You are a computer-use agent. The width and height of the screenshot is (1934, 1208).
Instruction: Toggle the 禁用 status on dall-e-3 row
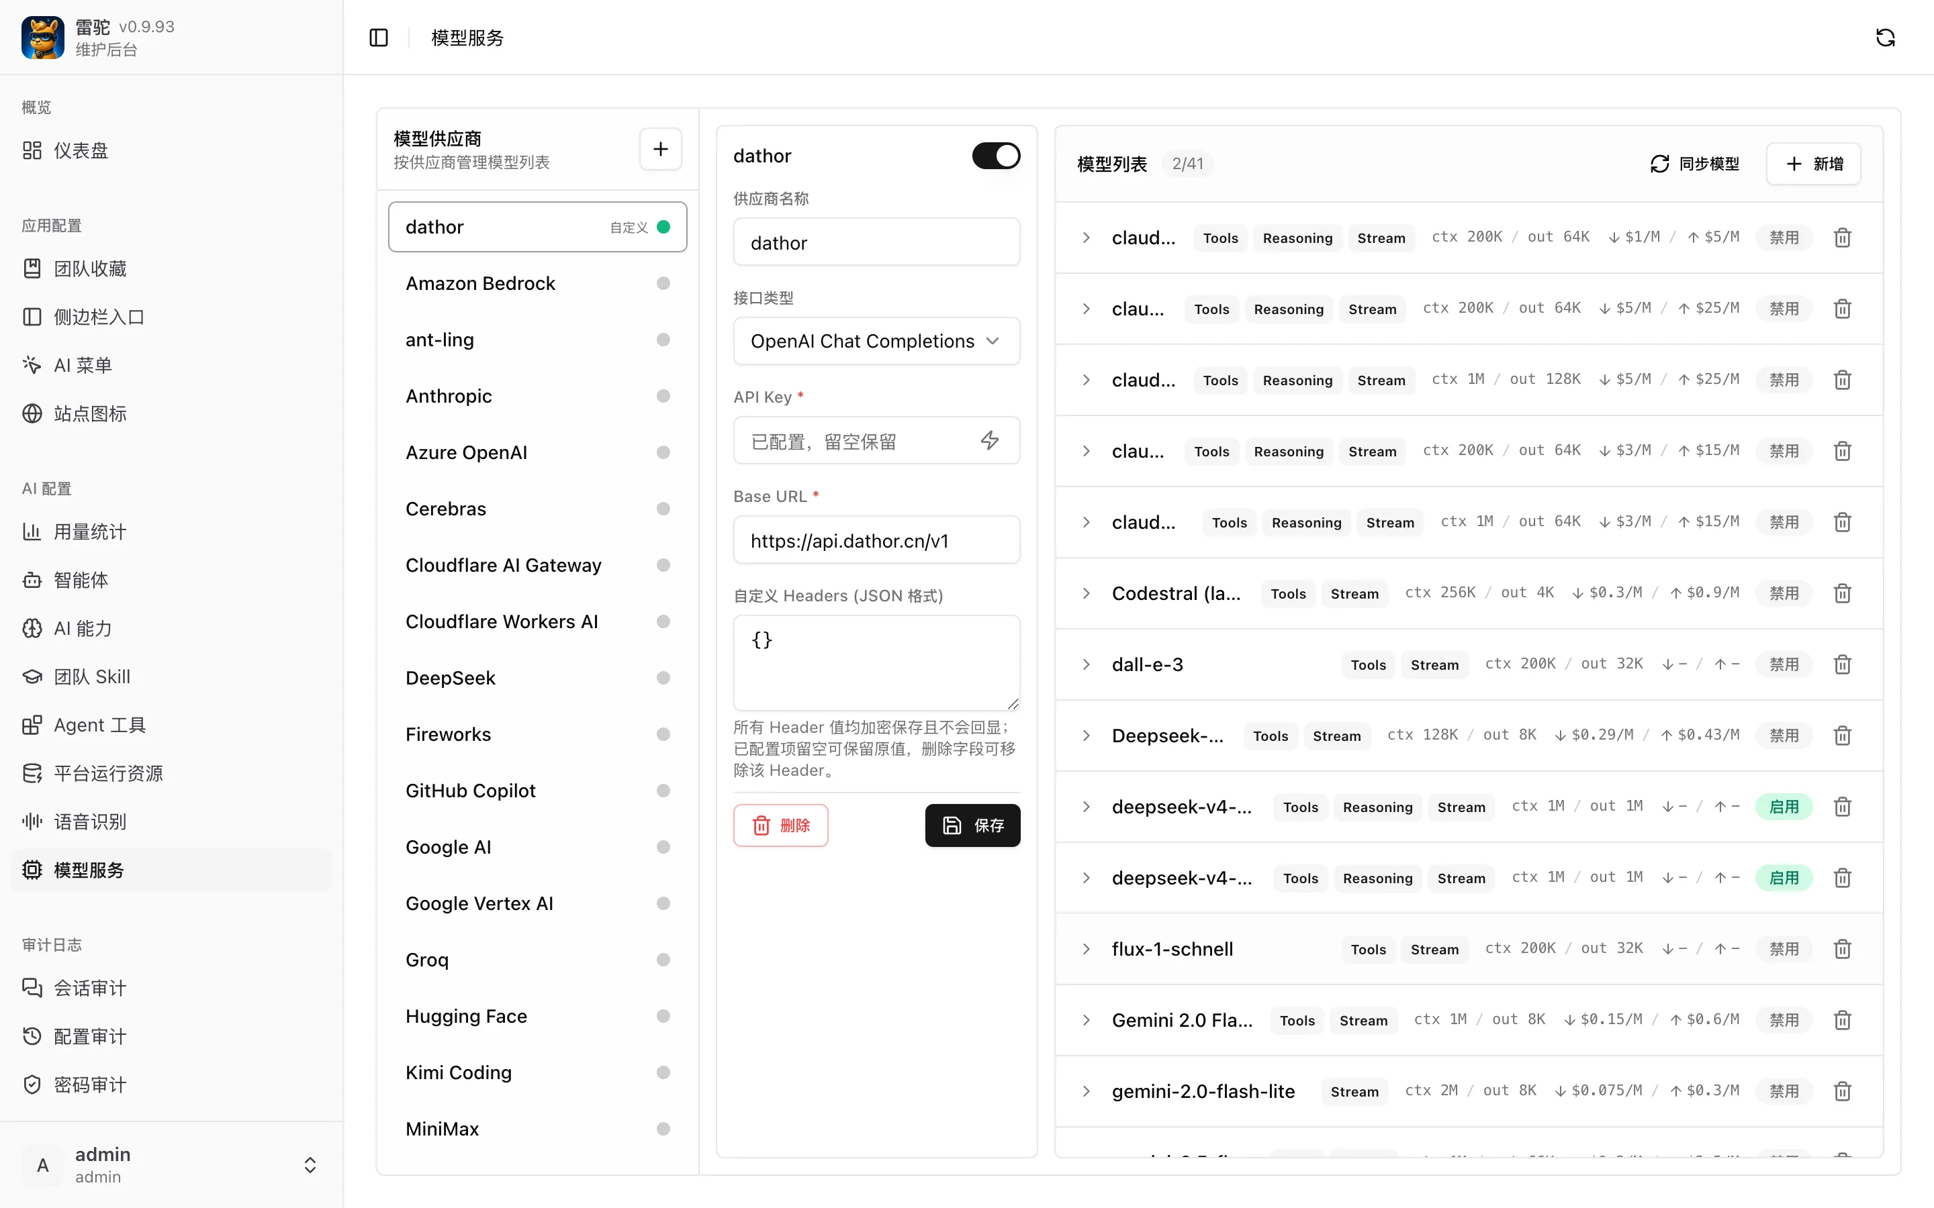click(x=1784, y=664)
